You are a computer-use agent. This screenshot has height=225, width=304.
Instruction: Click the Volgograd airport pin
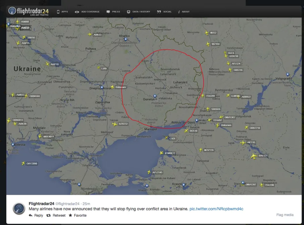click(288, 75)
